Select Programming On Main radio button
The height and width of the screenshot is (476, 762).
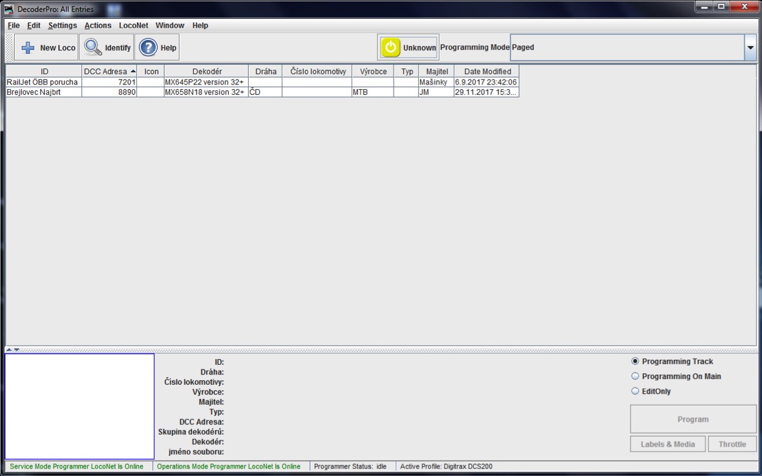coord(635,377)
